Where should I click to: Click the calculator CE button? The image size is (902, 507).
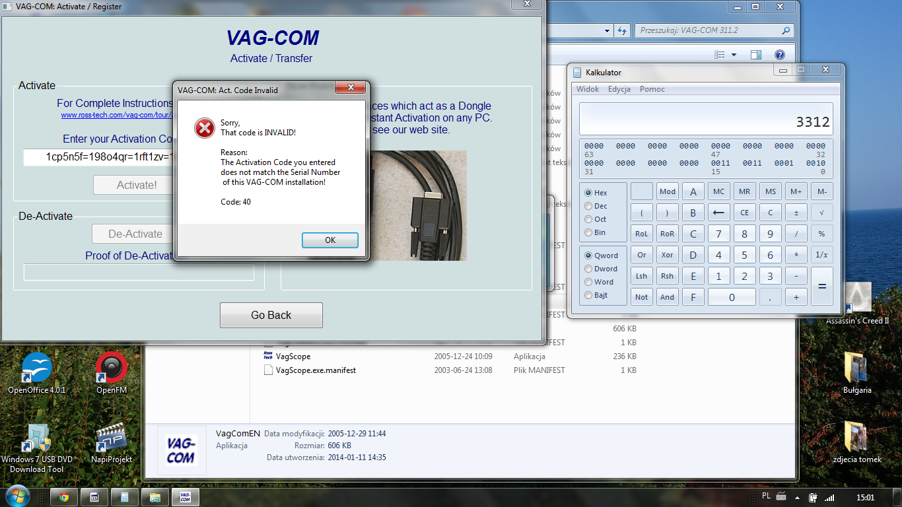[744, 213]
